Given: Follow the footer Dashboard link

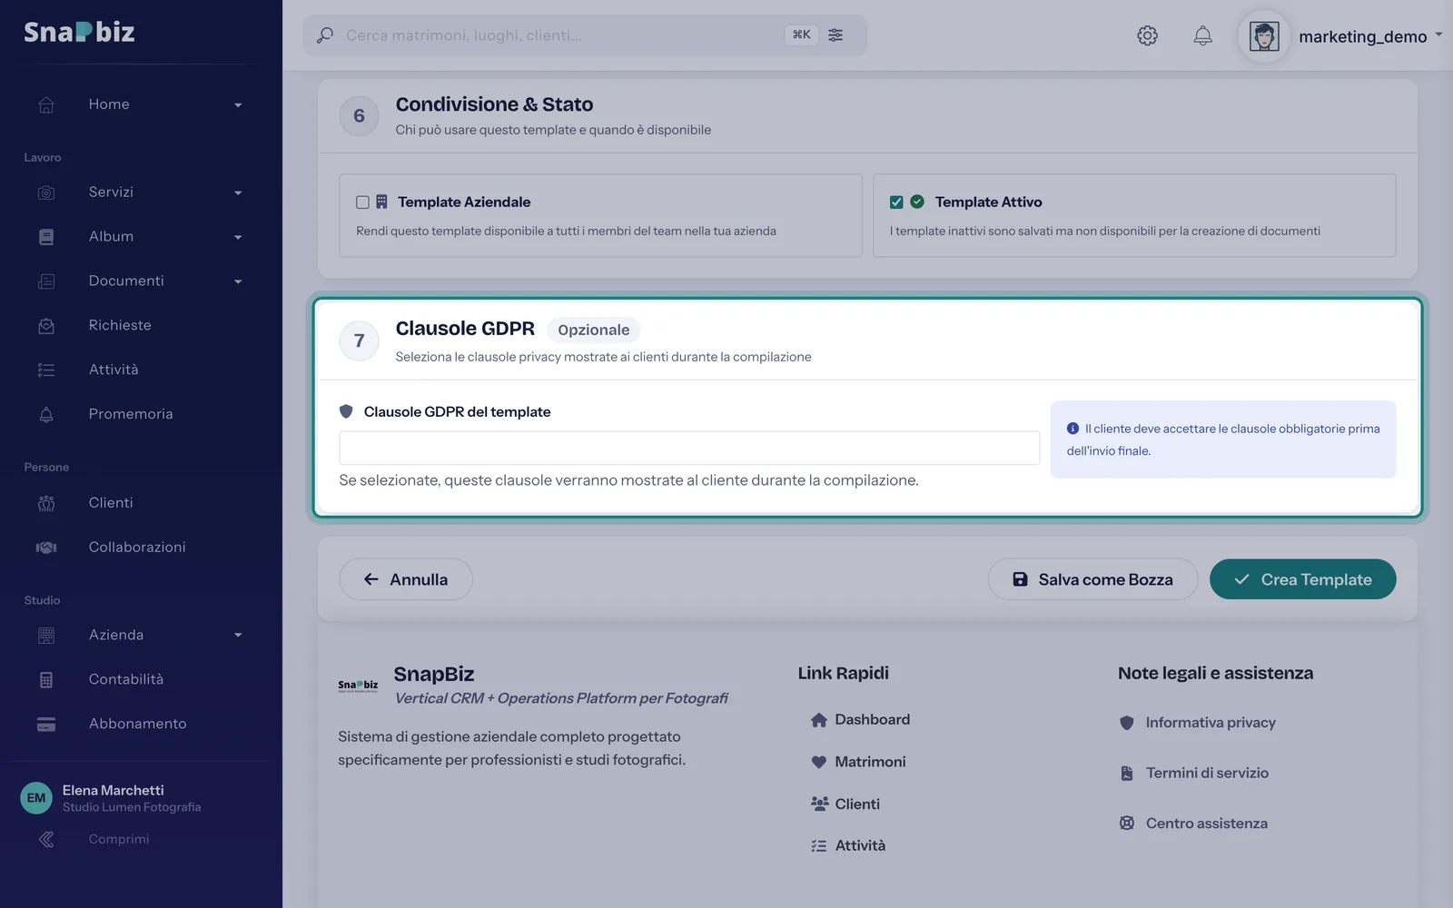Looking at the screenshot, I should (872, 719).
